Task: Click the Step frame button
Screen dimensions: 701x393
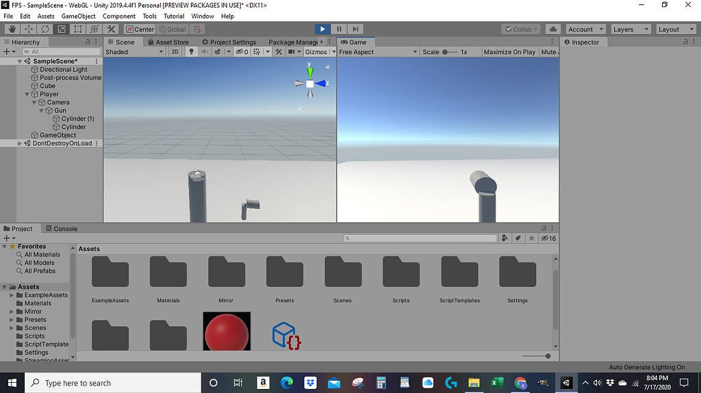Action: coord(355,29)
